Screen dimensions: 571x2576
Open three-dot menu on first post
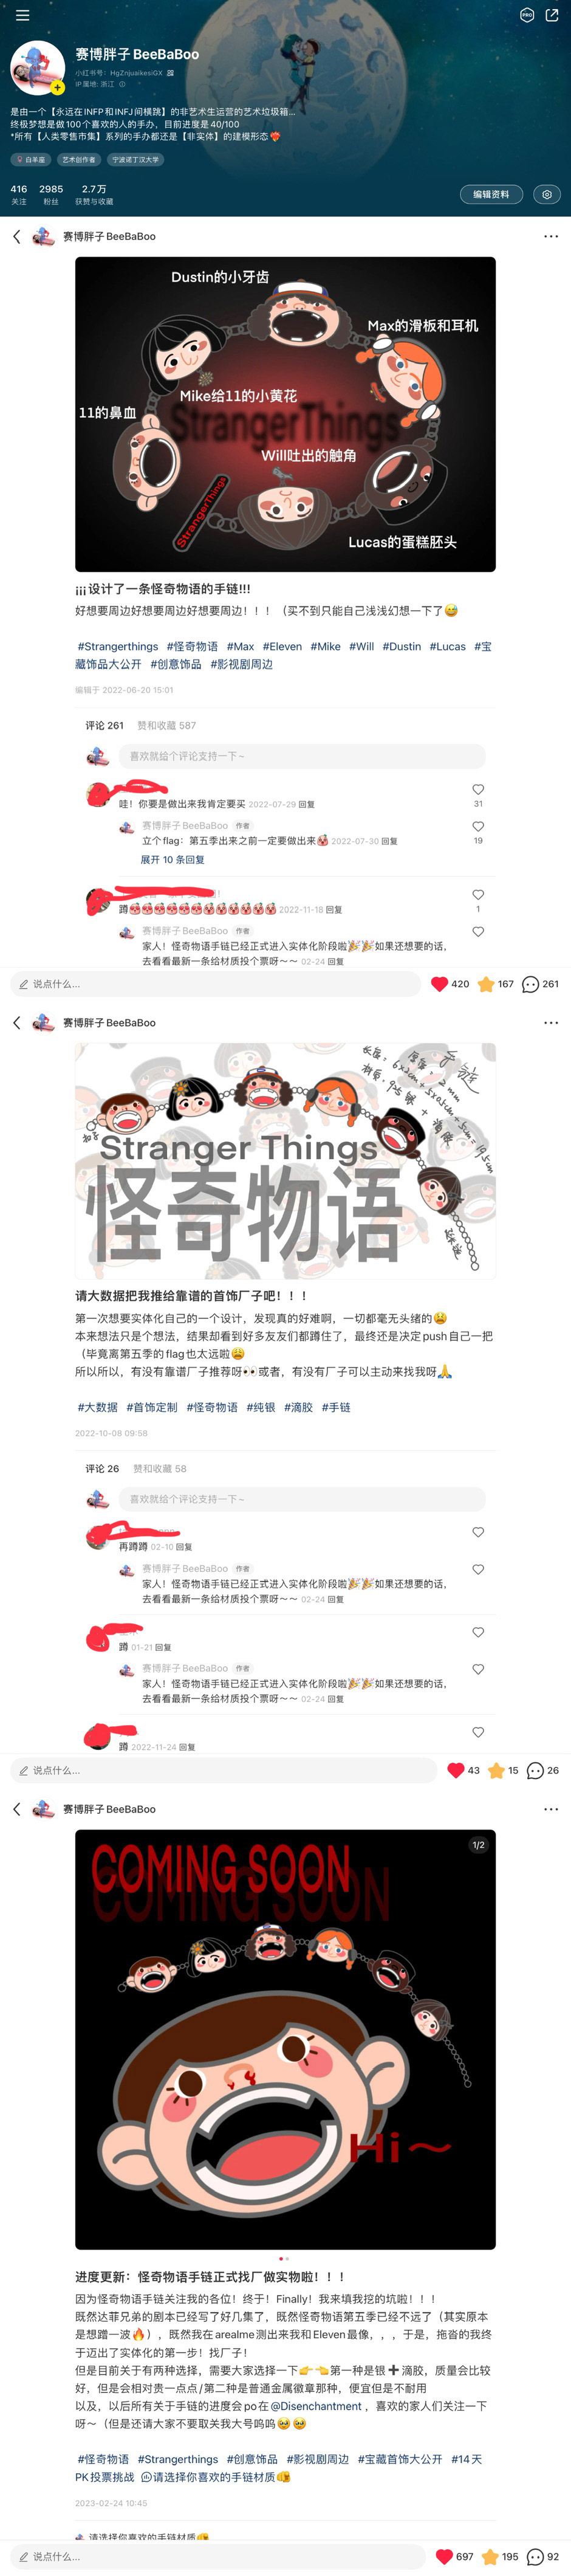click(x=551, y=237)
